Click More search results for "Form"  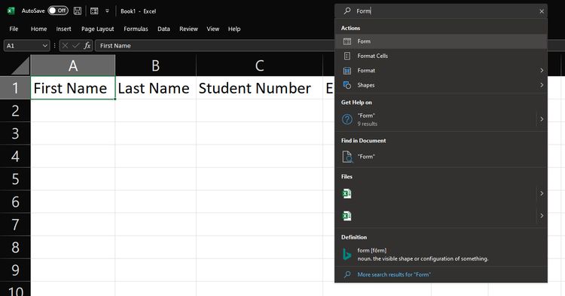click(x=394, y=274)
